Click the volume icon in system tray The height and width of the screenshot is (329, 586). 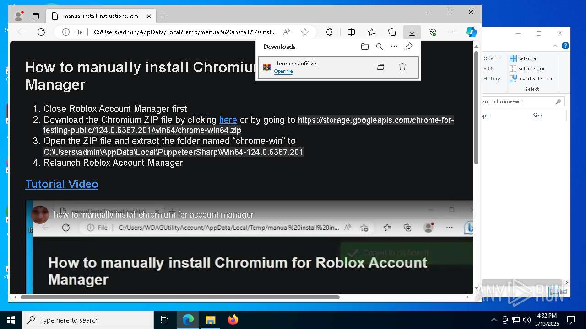[x=527, y=320]
